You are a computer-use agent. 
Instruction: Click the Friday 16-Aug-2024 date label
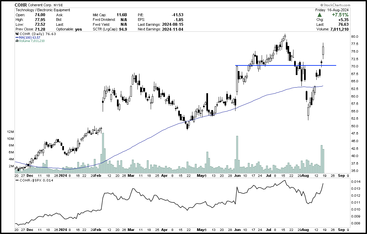332,10
